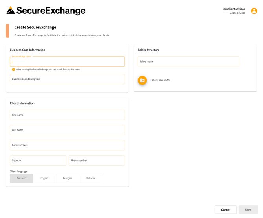Click the Save button
This screenshot has width=263, height=218.
click(248, 210)
